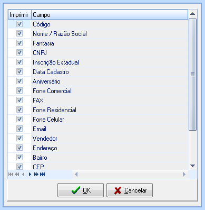This screenshot has width=205, height=210.
Task: Uncheck the Código print checkbox
Action: coord(19,24)
